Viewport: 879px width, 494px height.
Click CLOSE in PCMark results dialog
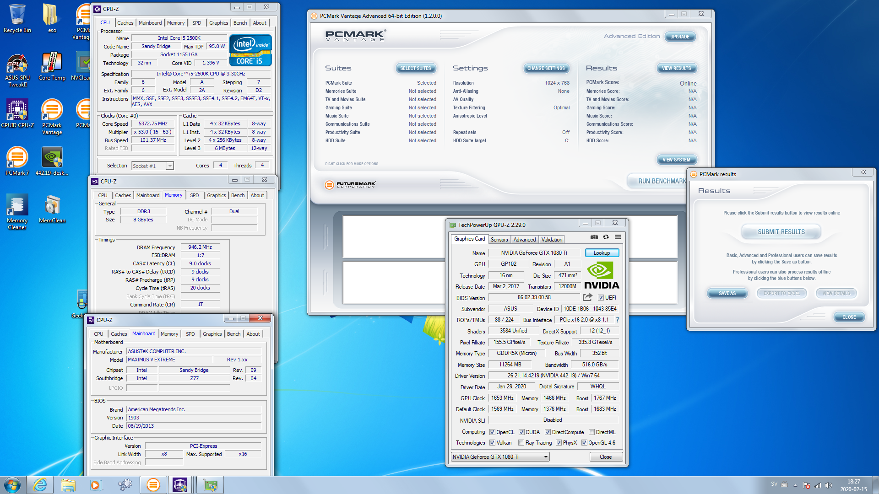(x=849, y=317)
